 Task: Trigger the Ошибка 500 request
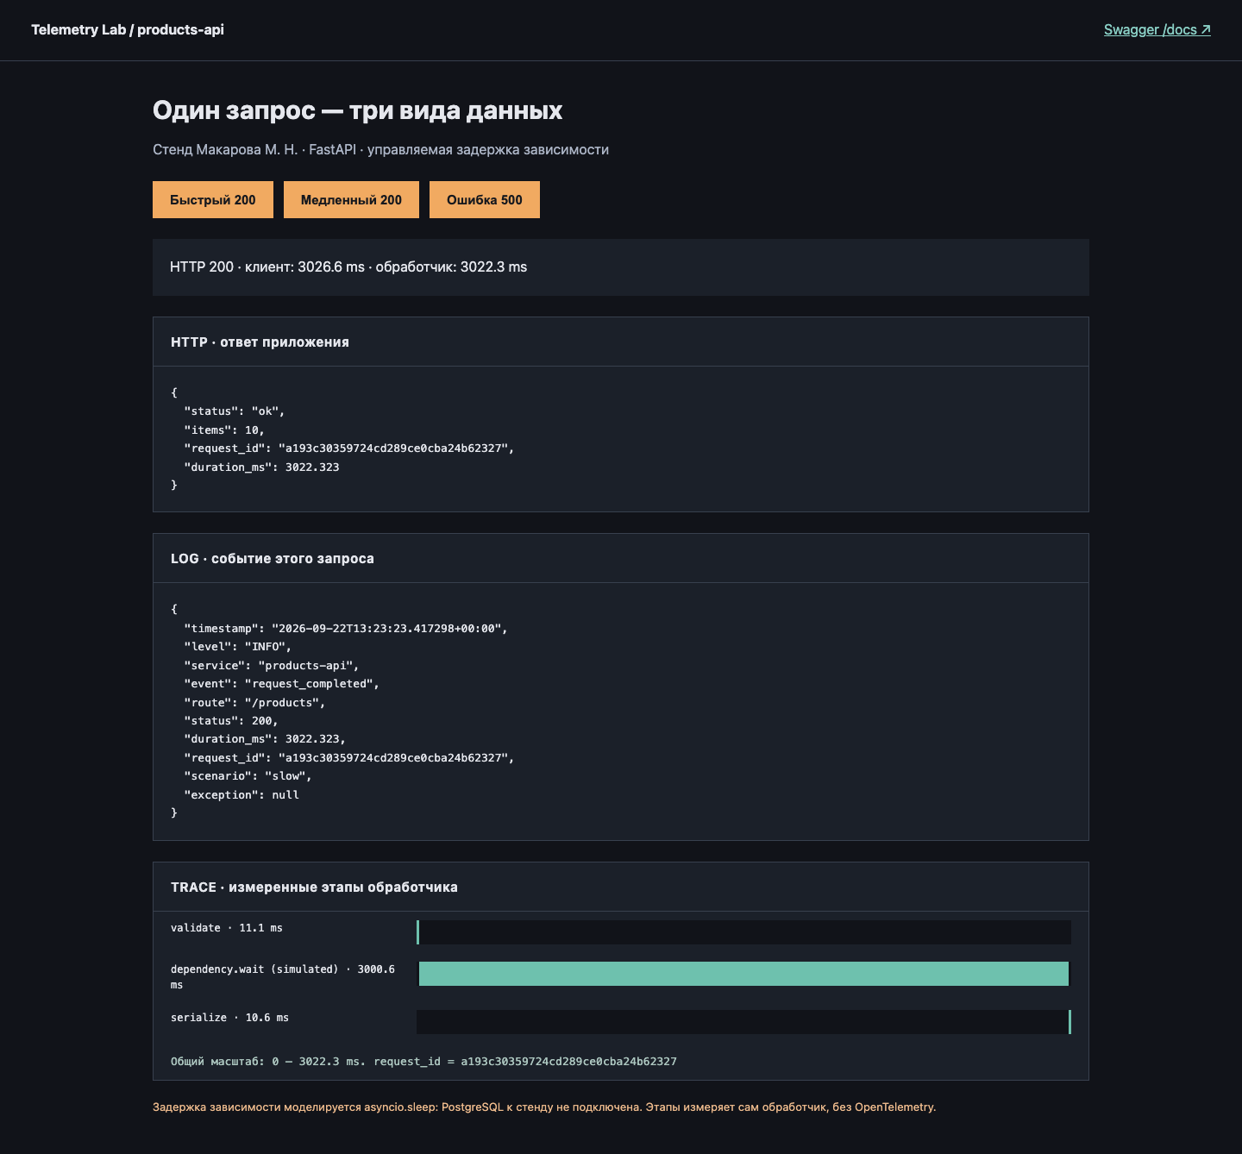tap(485, 200)
